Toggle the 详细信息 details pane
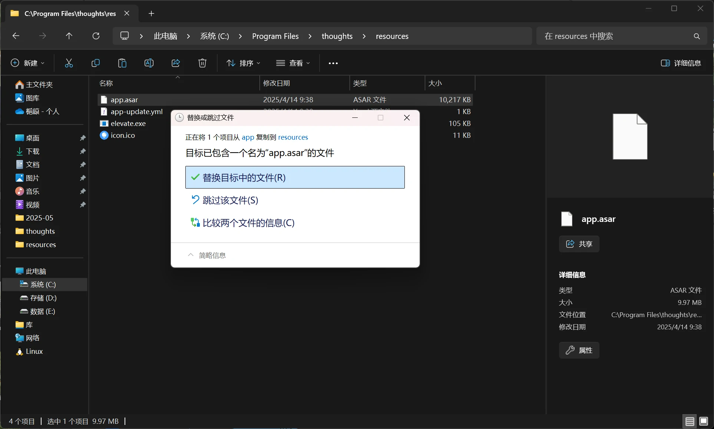714x429 pixels. [x=681, y=63]
